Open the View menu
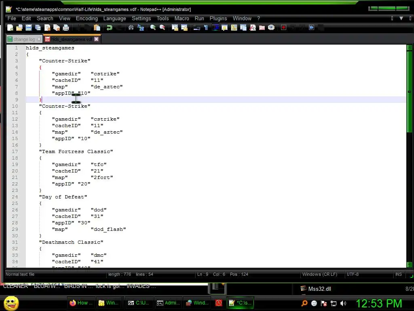This screenshot has height=311, width=414. coord(64,18)
